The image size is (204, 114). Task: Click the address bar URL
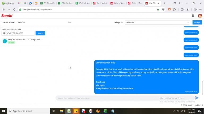(x=37, y=10)
